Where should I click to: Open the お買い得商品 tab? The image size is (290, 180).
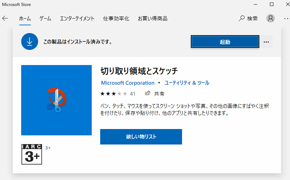point(152,18)
